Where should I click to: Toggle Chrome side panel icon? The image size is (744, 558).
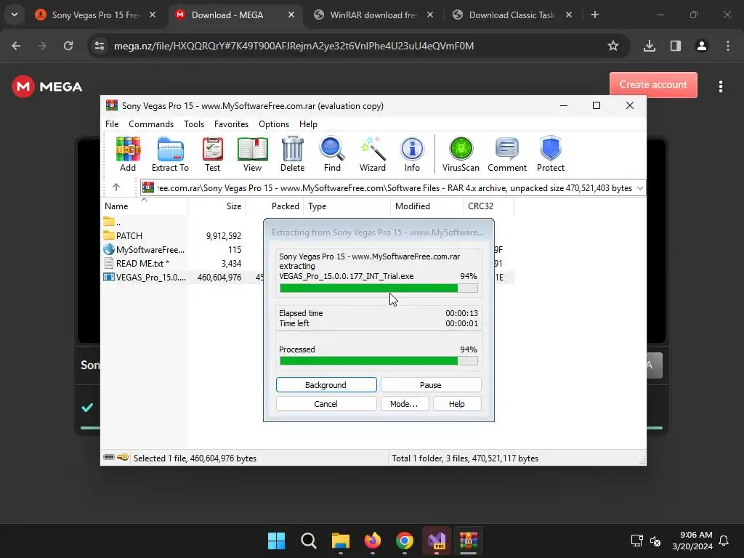click(x=676, y=46)
